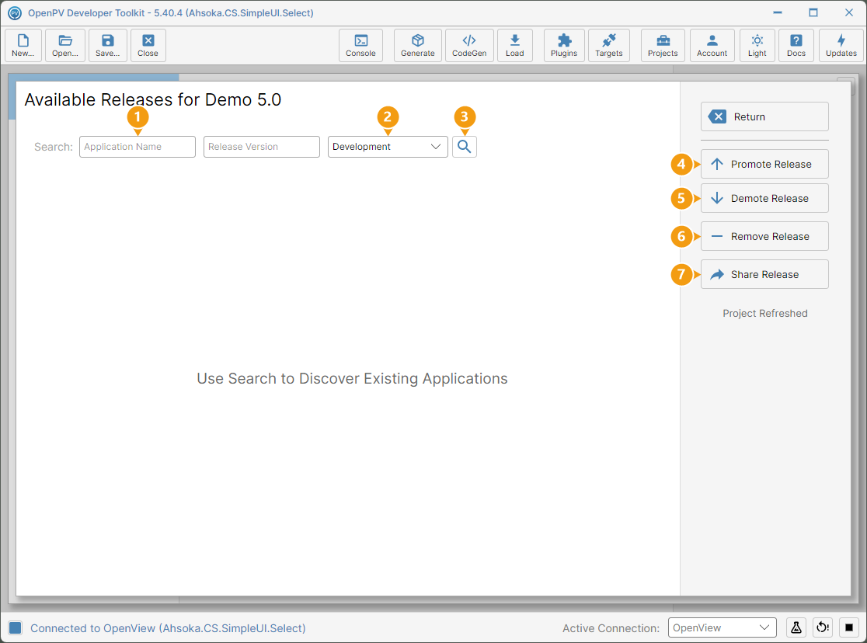
Task: Click the 'Connected to OpenView' status text
Action: tap(168, 628)
